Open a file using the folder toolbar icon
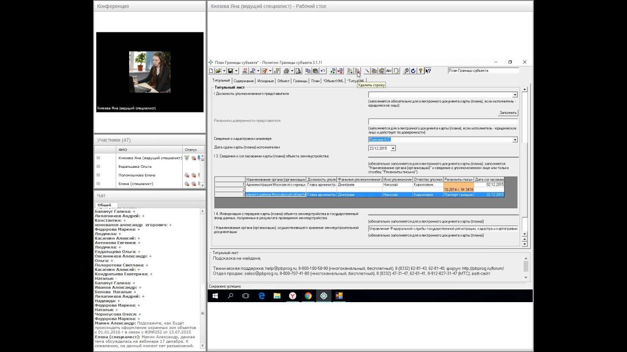 (218, 71)
